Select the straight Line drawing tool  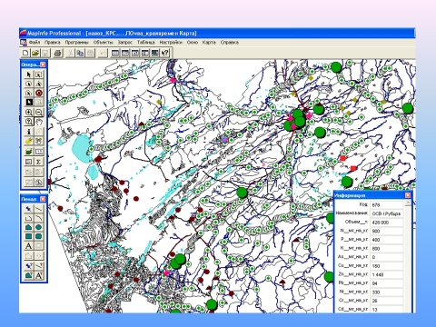pyautogui.click(x=39, y=208)
